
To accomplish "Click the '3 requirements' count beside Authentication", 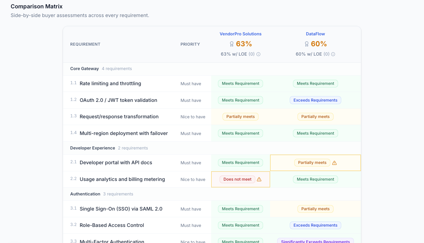I will pos(118,194).
